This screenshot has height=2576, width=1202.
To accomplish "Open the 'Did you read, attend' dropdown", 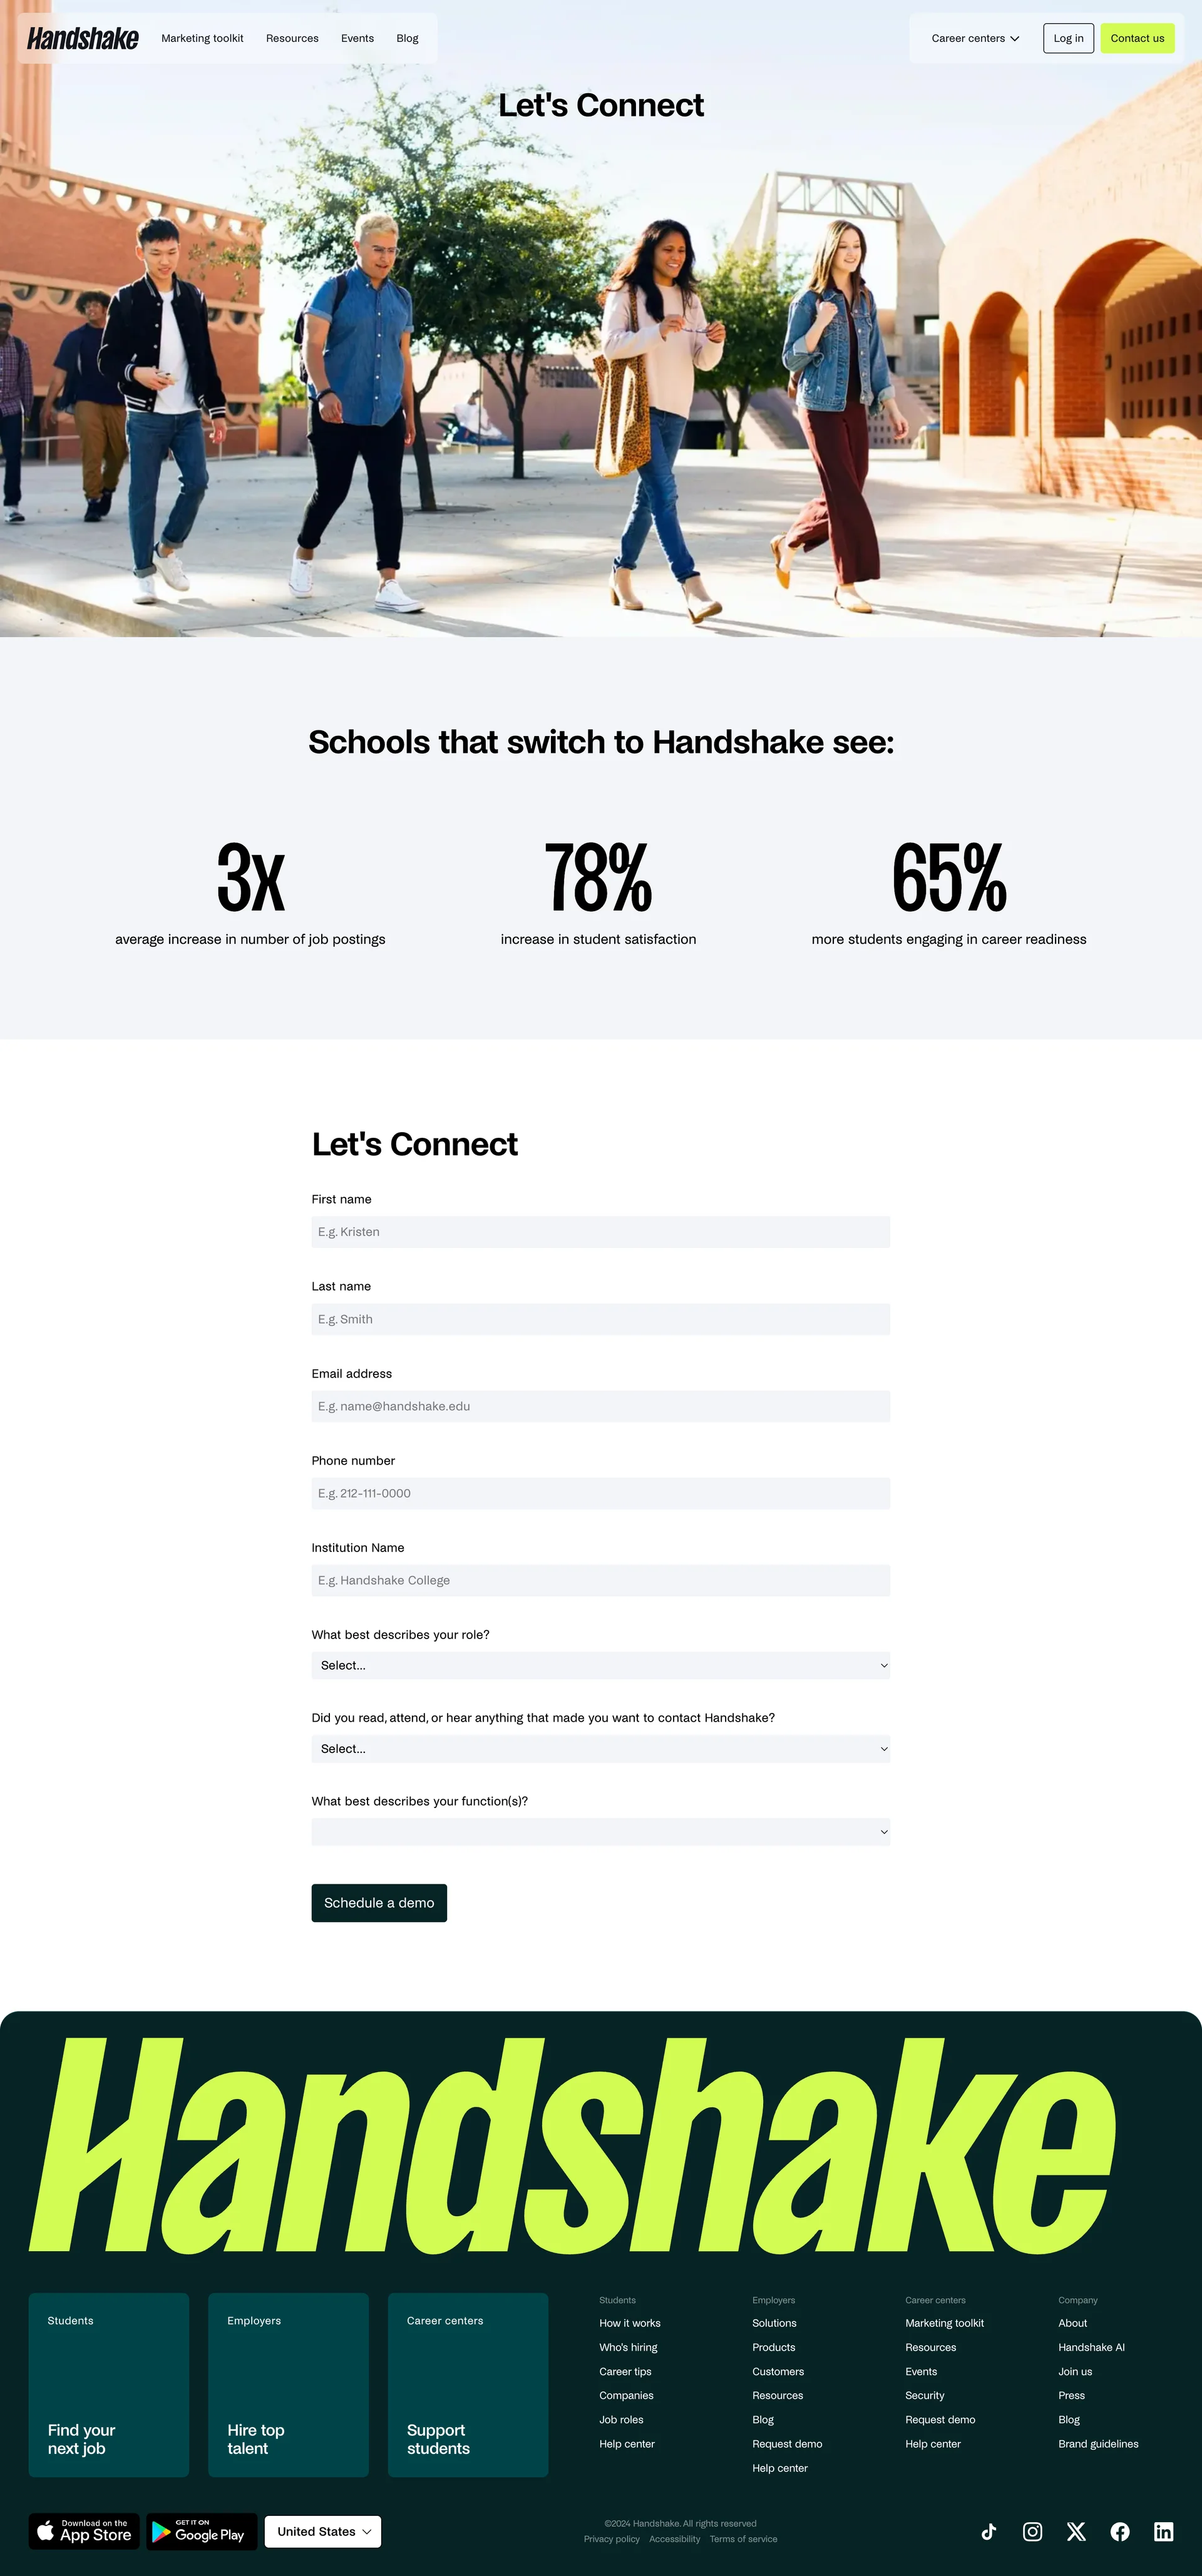I will [x=600, y=1749].
